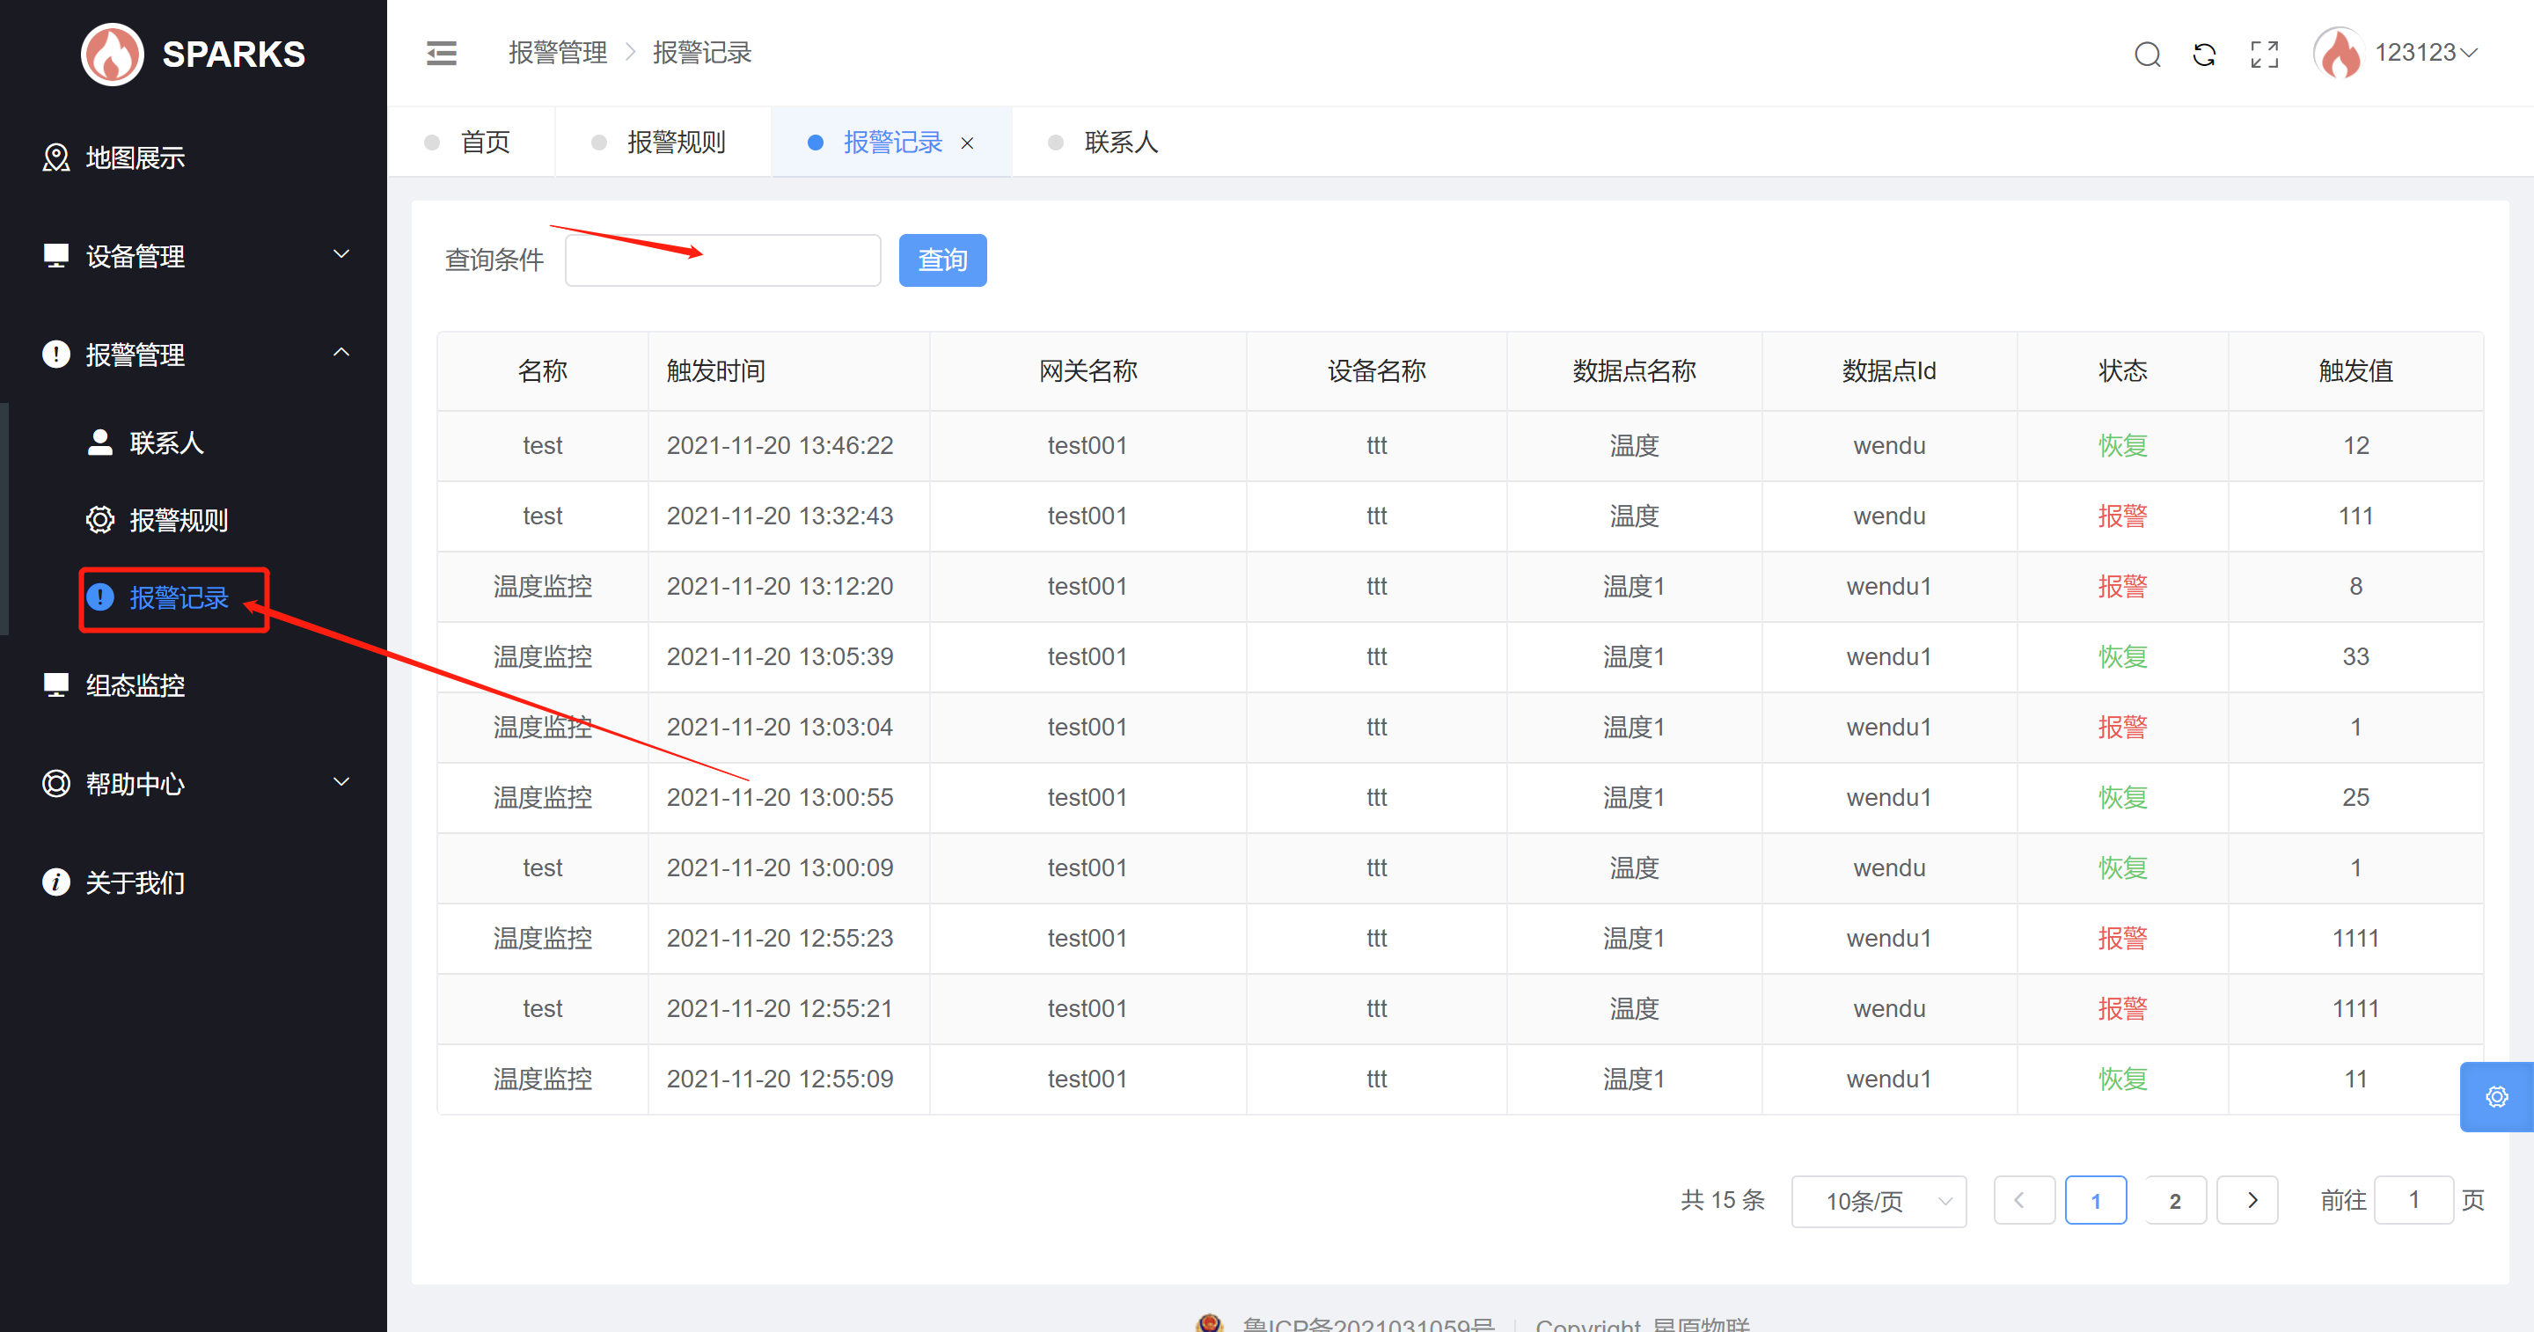Click the gear icon beside 报警规则

tap(99, 519)
